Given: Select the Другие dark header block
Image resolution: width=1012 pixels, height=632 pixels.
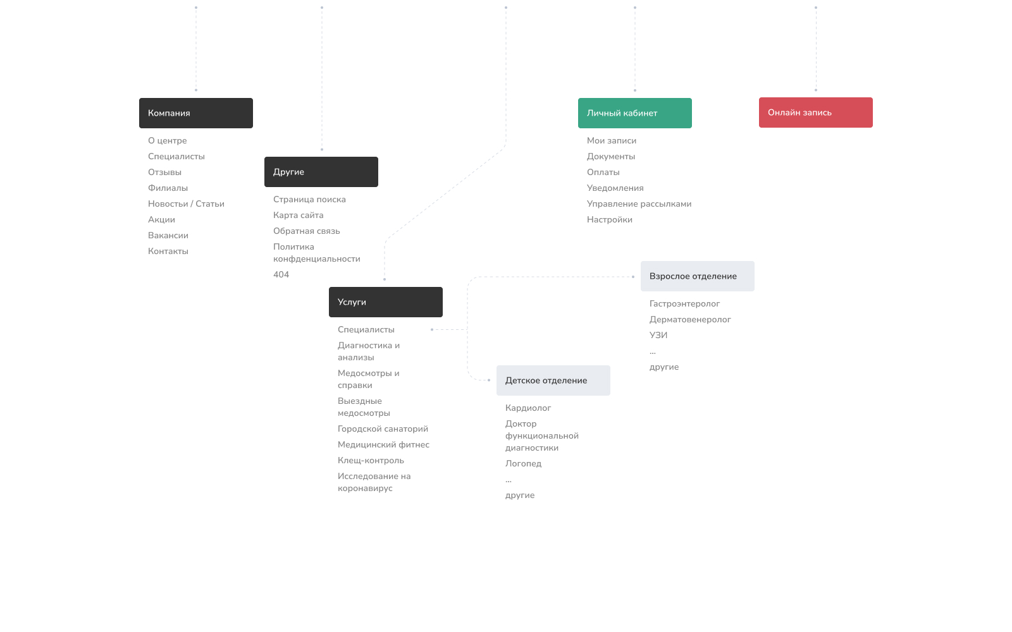Looking at the screenshot, I should coord(321,172).
